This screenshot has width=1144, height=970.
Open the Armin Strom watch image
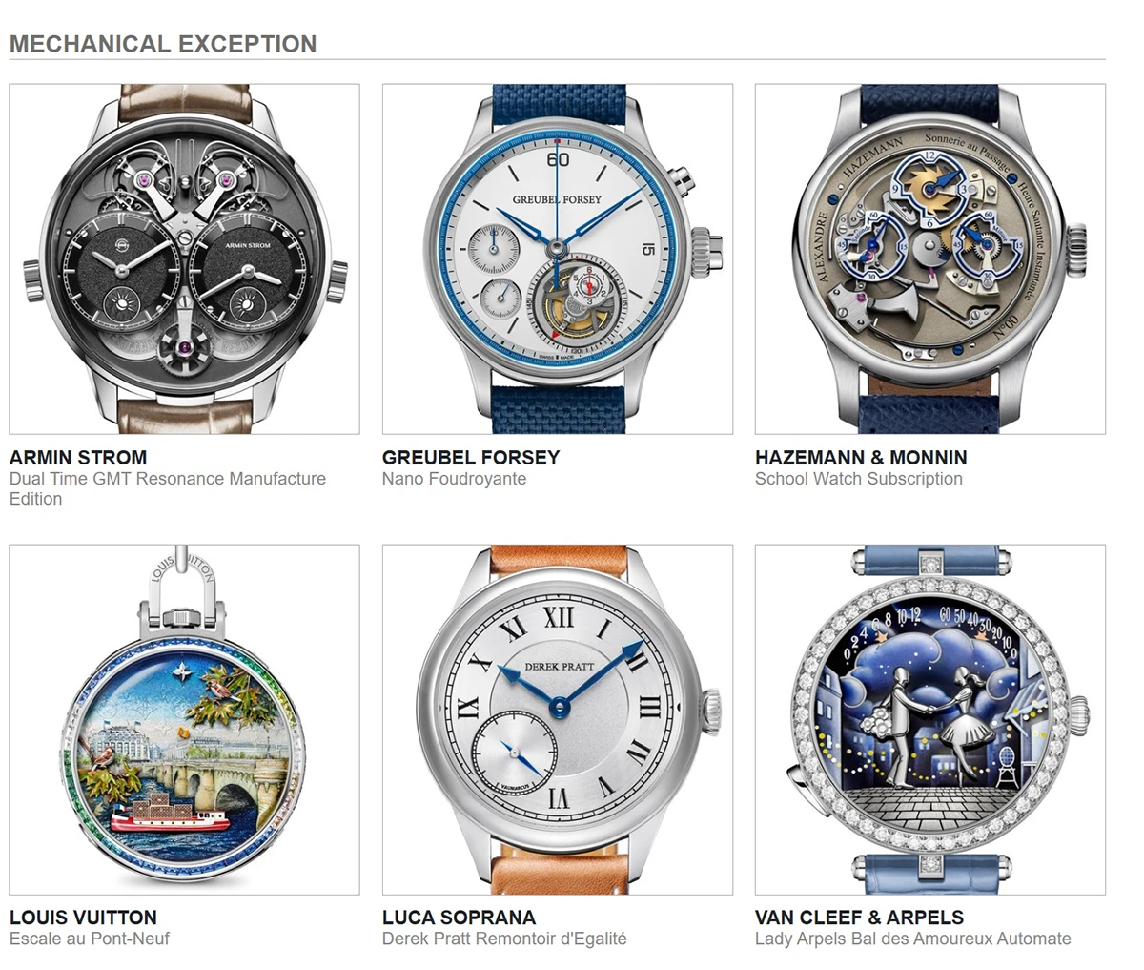click(x=185, y=258)
